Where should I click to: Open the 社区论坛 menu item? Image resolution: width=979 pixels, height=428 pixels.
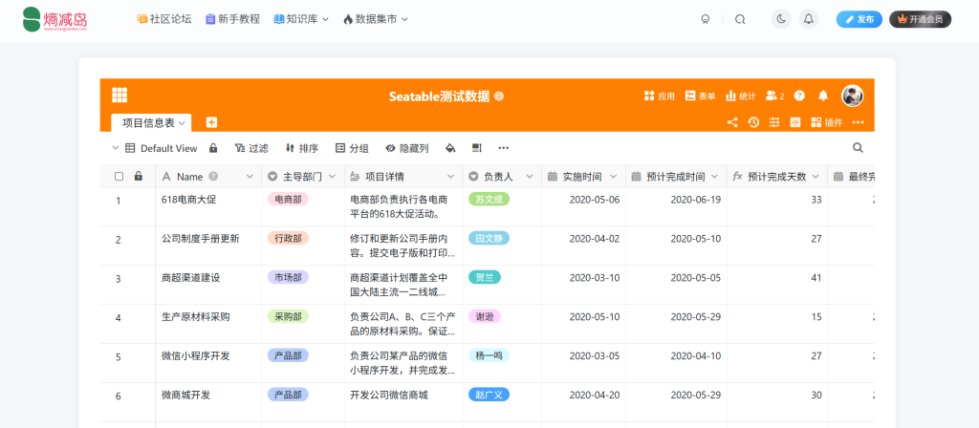pos(163,19)
